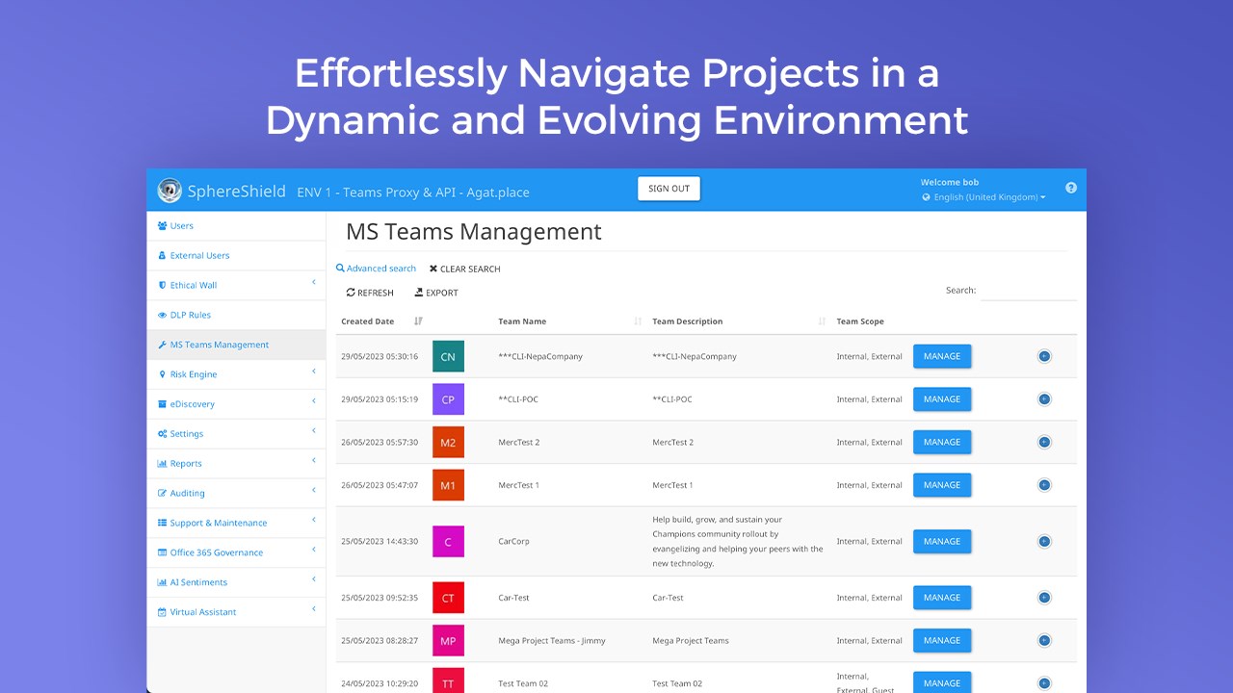The height and width of the screenshot is (693, 1233).
Task: Click Welcome bob text
Action: pos(950,182)
